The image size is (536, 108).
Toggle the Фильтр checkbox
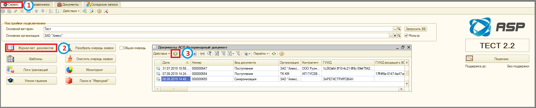406,36
